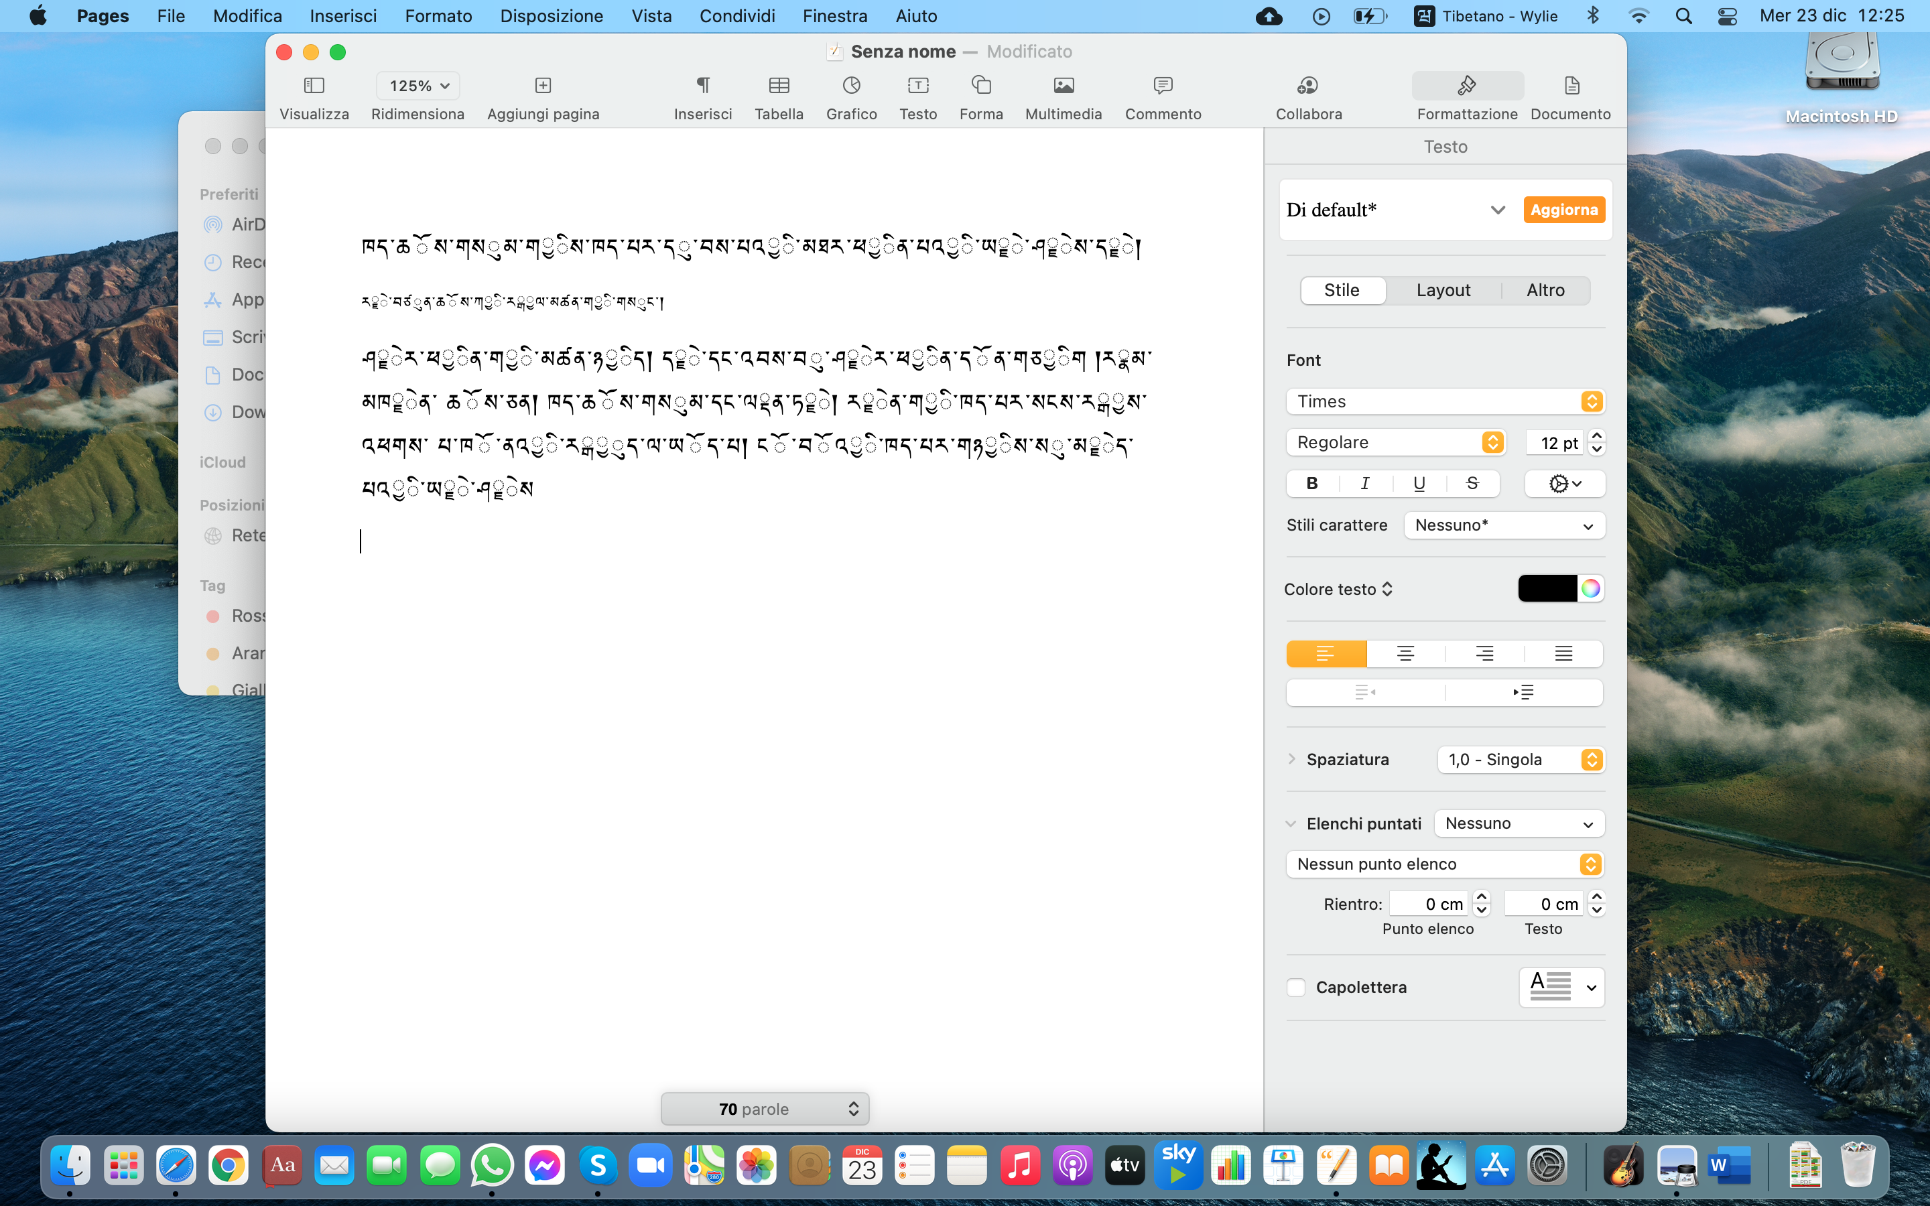Open the Formato menu
The width and height of the screenshot is (1930, 1206).
[438, 16]
